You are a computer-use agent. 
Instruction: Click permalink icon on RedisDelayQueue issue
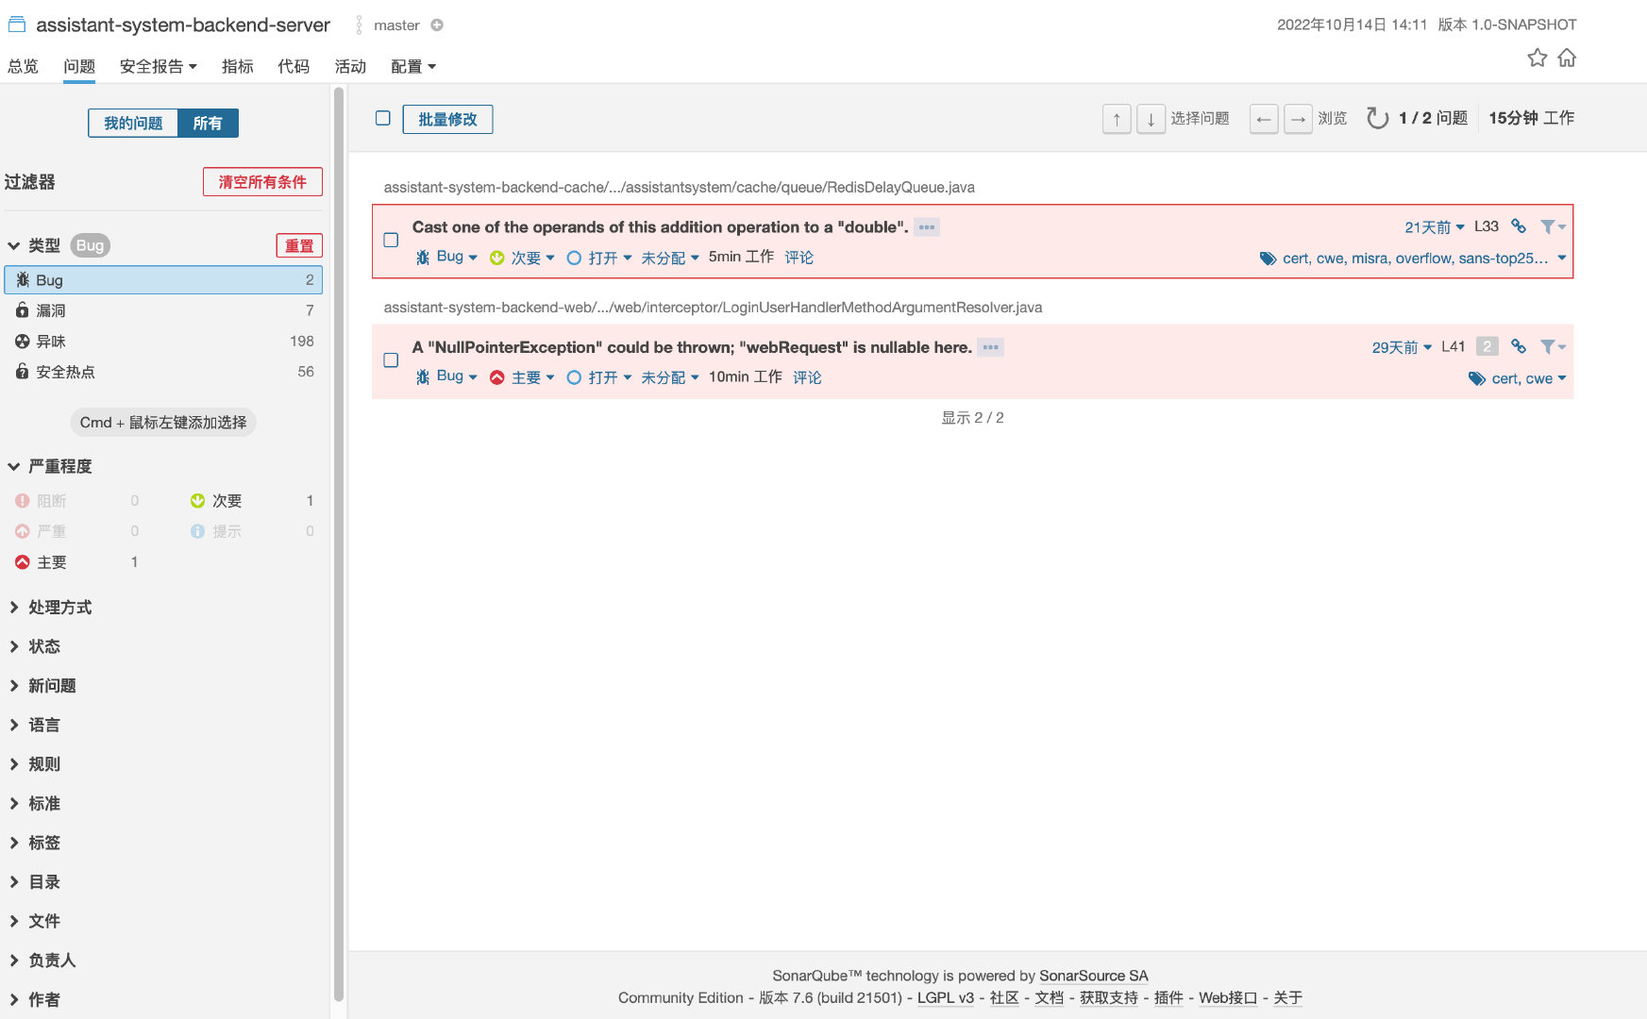(1518, 226)
